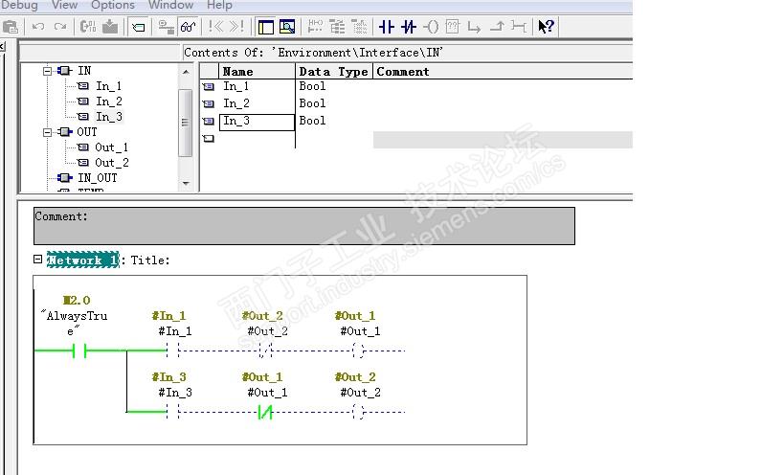Click the In_2 name cell in table
This screenshot has height=475, width=784.
point(258,103)
